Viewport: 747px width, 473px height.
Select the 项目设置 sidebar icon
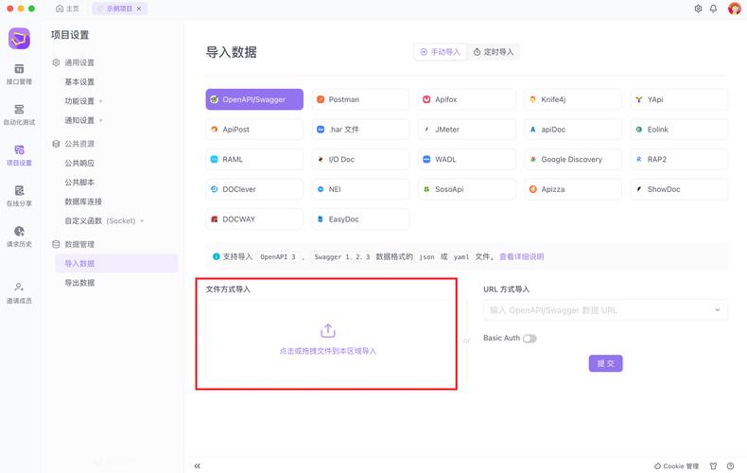pyautogui.click(x=19, y=155)
